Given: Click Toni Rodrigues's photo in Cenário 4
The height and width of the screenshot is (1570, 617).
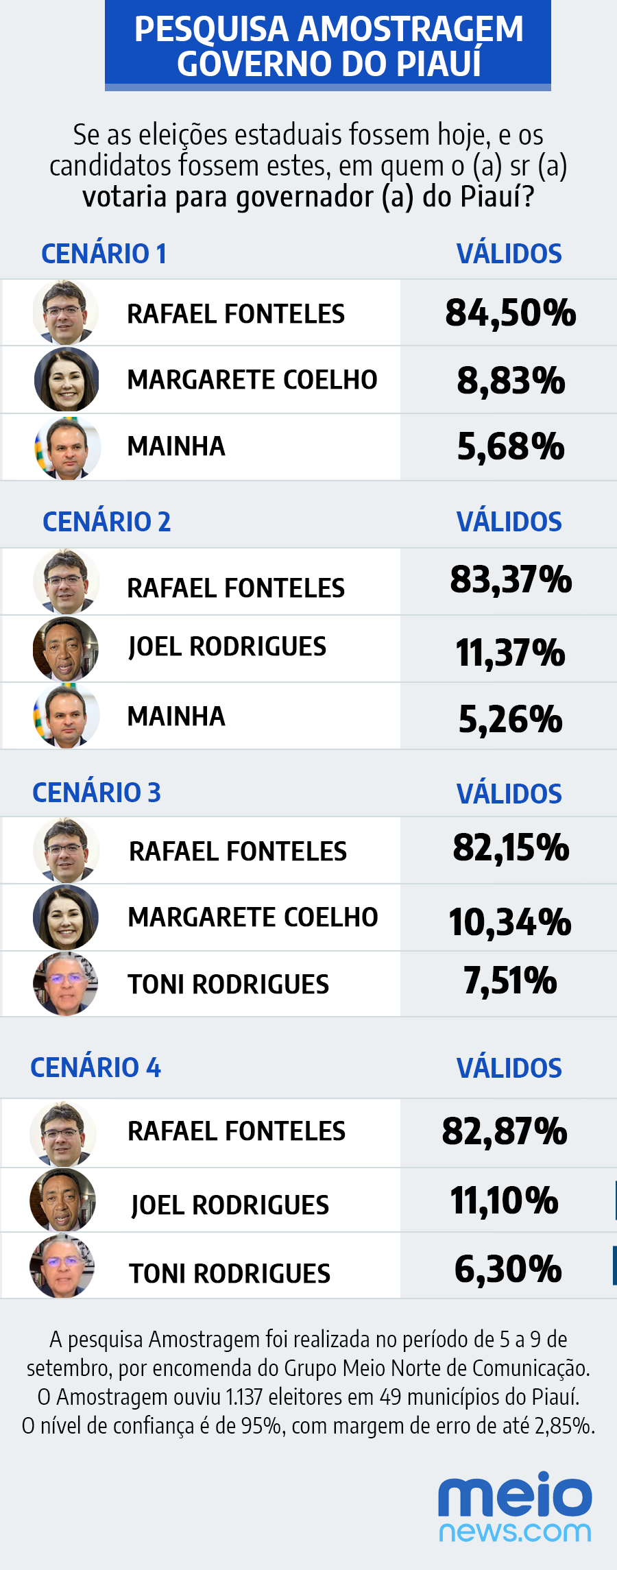Looking at the screenshot, I should [63, 1266].
